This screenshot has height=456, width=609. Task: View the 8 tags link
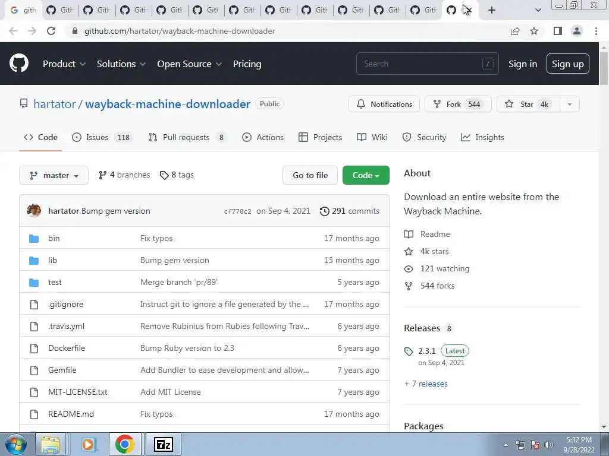tap(177, 175)
